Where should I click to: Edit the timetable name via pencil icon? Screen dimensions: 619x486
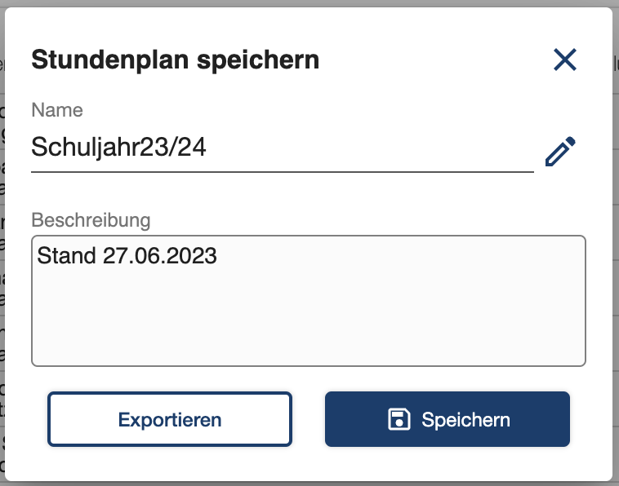click(x=560, y=152)
